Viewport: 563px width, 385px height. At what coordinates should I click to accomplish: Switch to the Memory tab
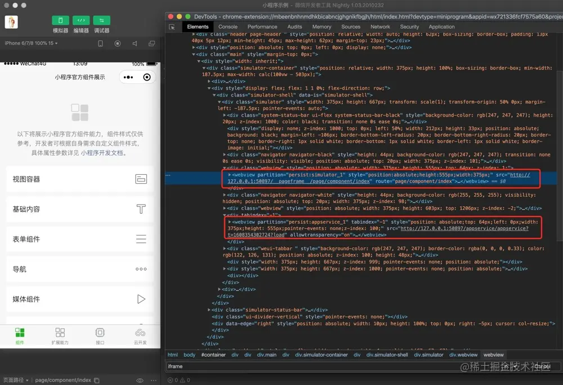click(321, 26)
